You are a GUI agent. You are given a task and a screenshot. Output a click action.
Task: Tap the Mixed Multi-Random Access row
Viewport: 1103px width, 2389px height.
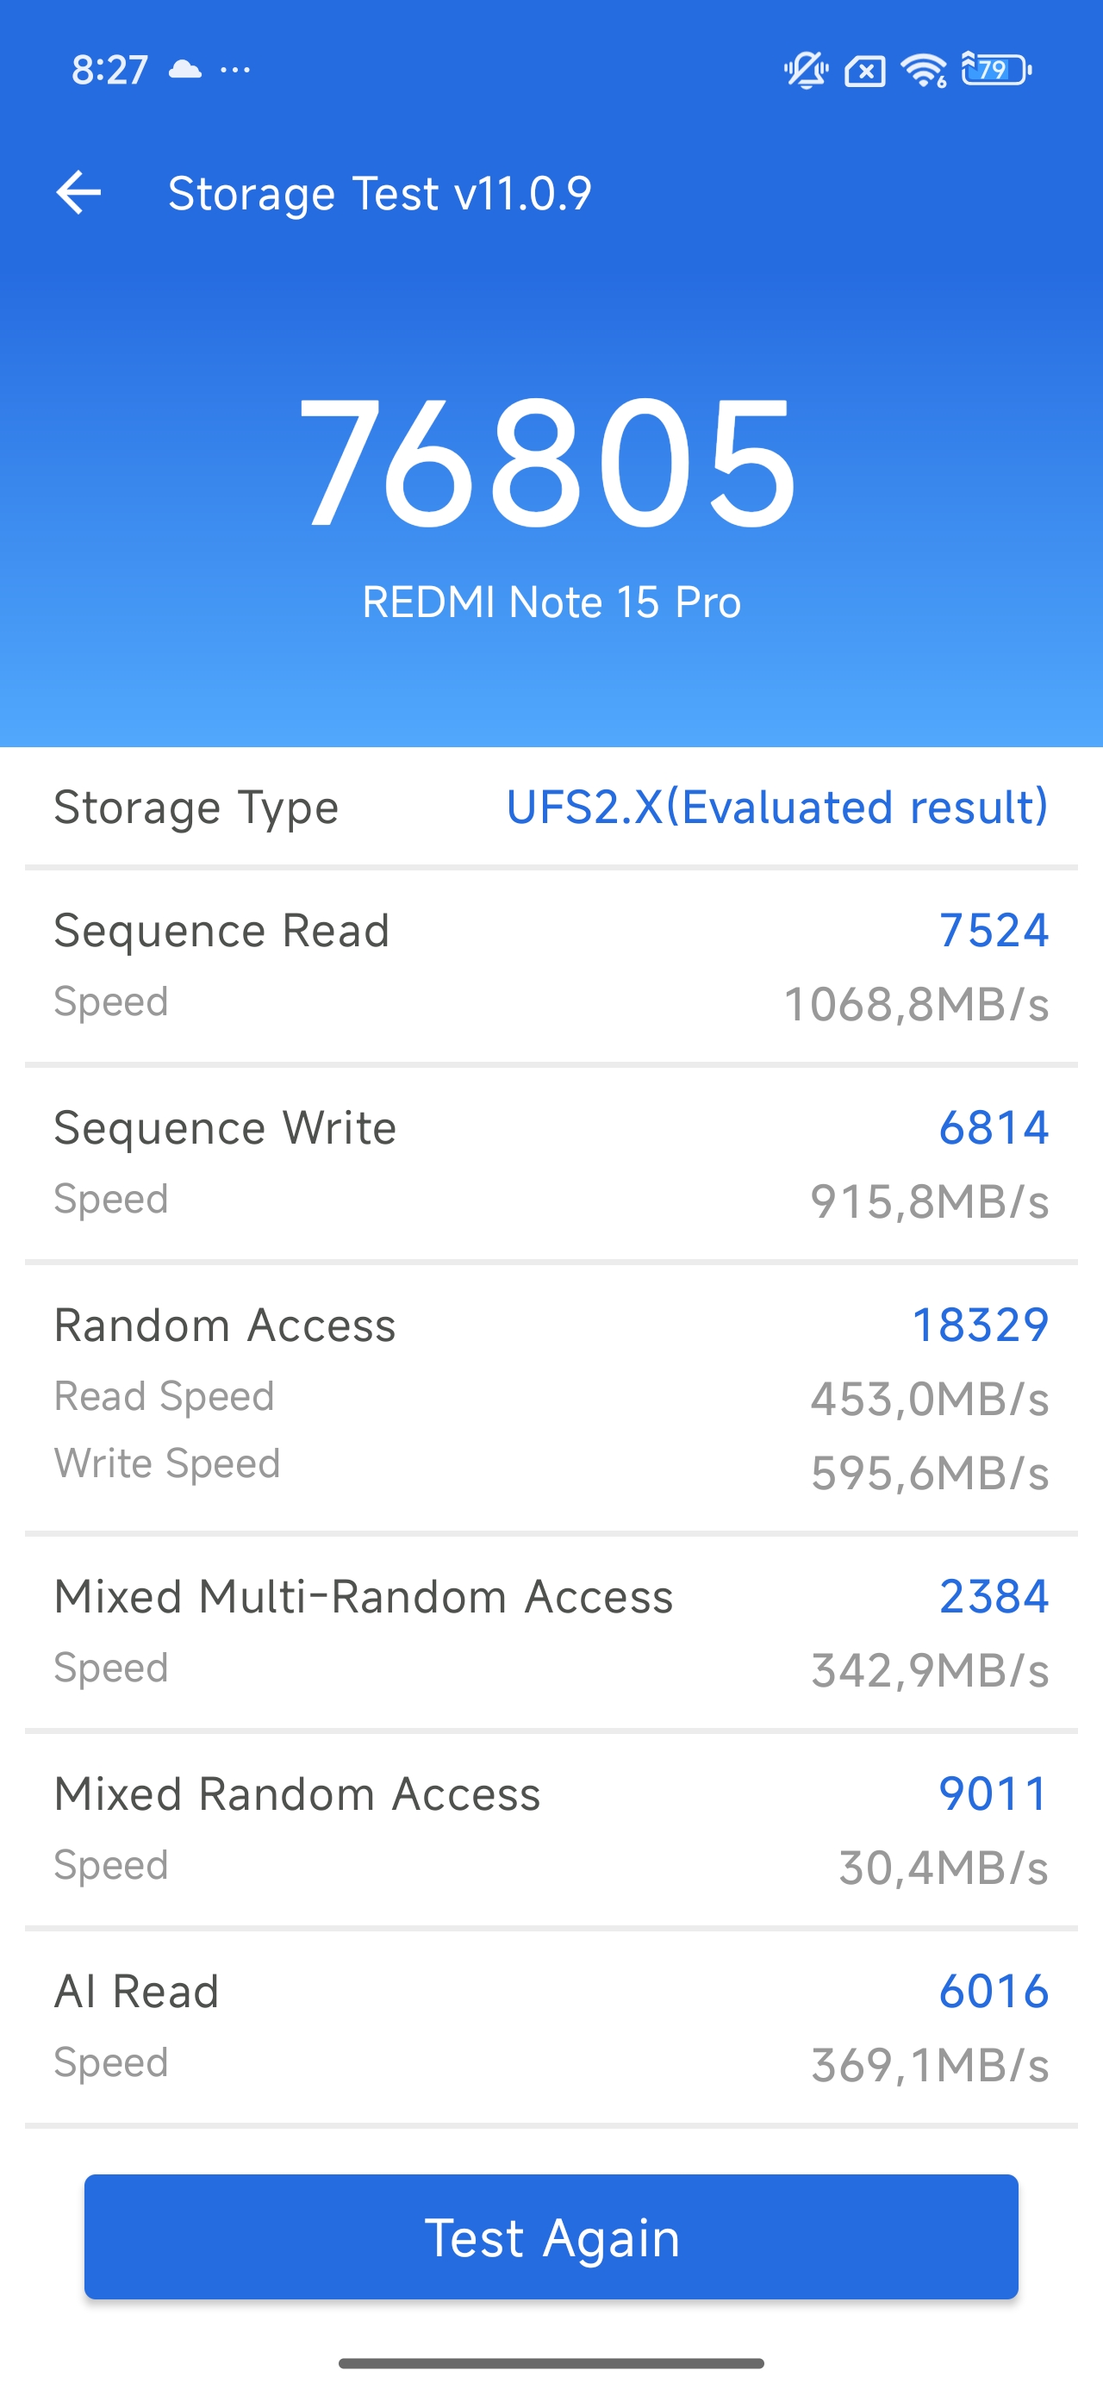click(551, 1631)
